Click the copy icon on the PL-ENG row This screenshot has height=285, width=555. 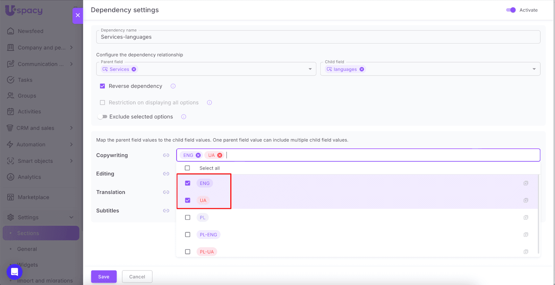pyautogui.click(x=526, y=235)
